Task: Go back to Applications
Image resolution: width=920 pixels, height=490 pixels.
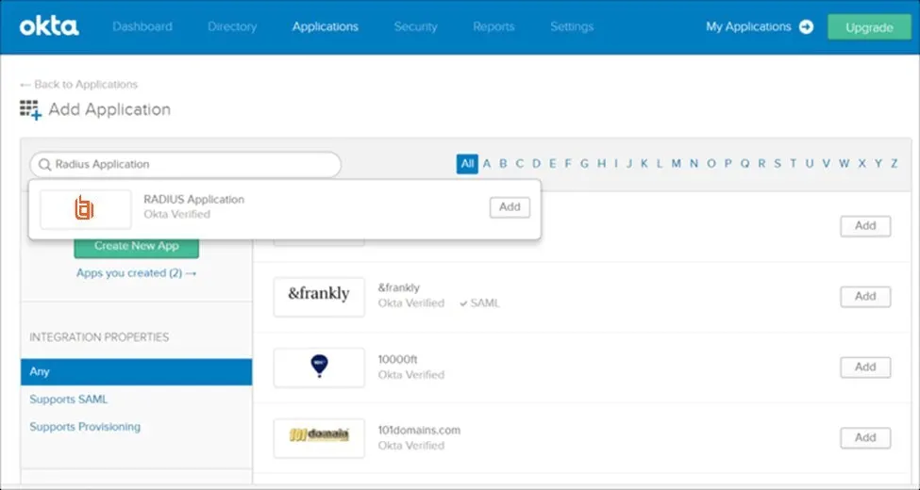Action: point(78,85)
